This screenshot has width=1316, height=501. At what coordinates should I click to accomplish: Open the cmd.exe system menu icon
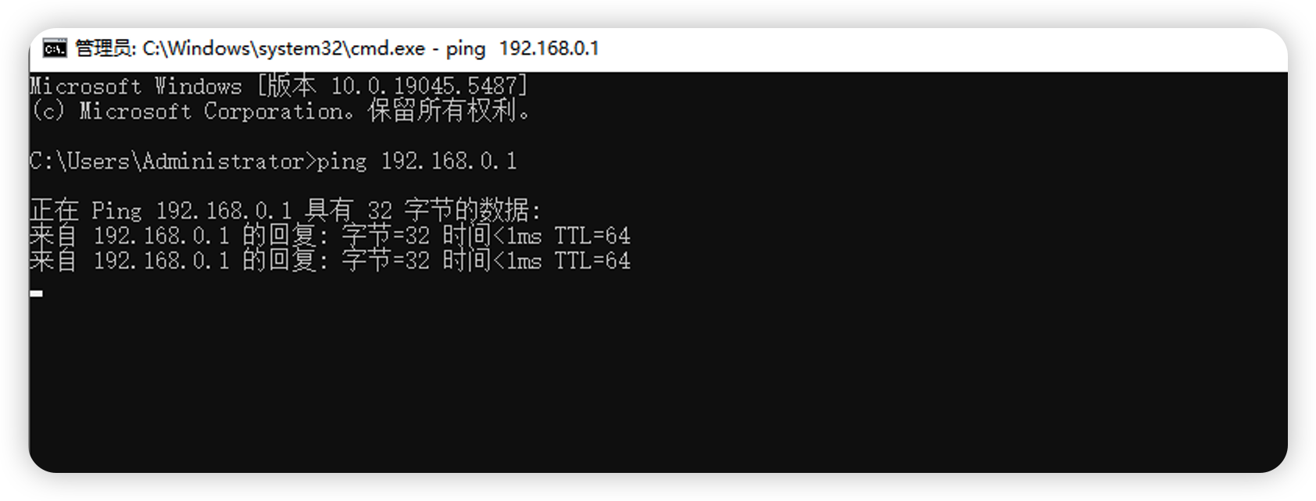[55, 48]
